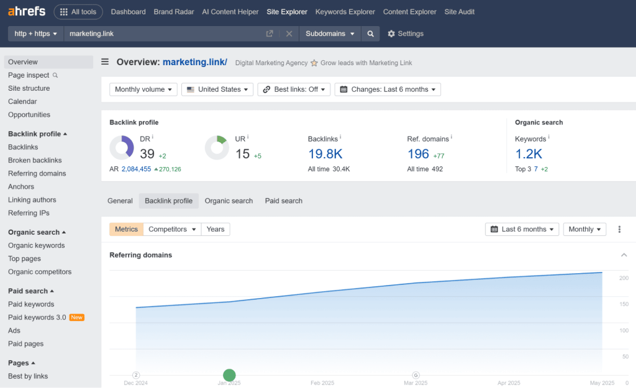The image size is (636, 388).
Task: Click the search magnifier button
Action: [x=370, y=34]
